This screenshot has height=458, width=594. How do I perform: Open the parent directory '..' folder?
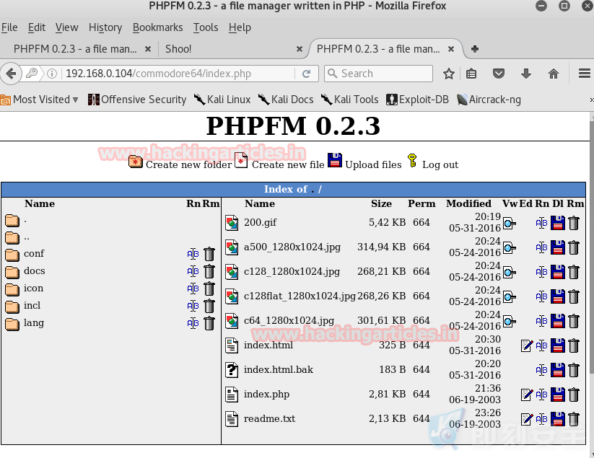(27, 238)
